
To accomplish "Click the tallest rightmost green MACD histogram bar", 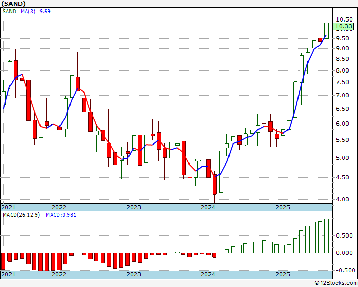I will [326, 236].
